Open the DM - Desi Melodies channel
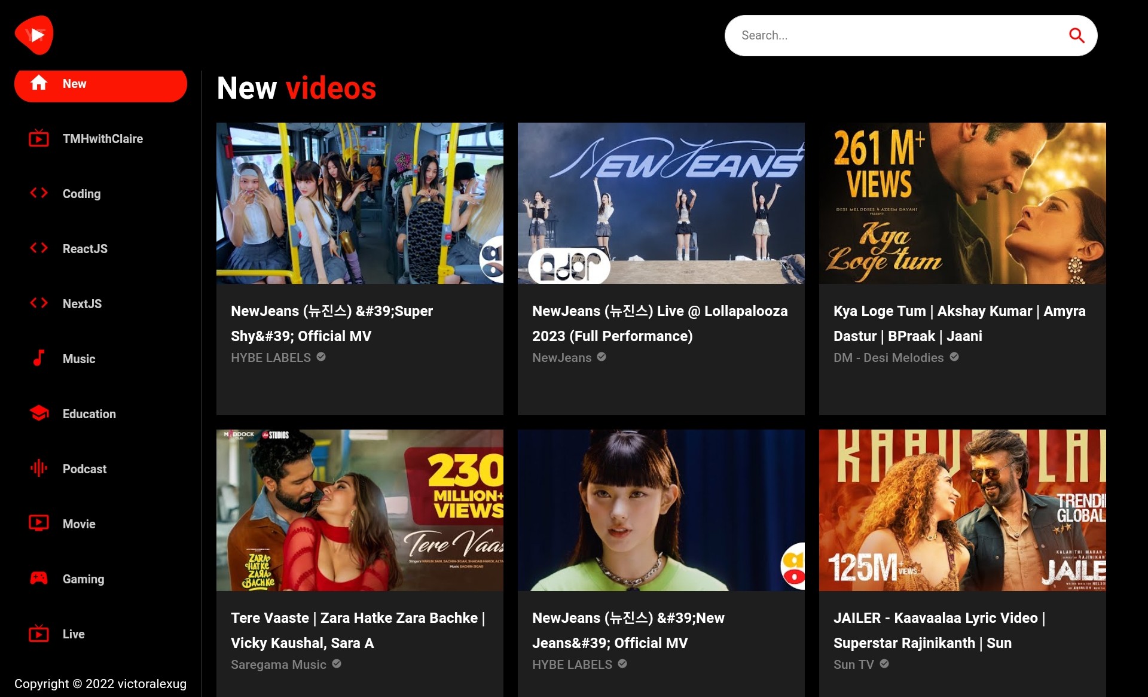Image resolution: width=1148 pixels, height=697 pixels. [x=889, y=358]
